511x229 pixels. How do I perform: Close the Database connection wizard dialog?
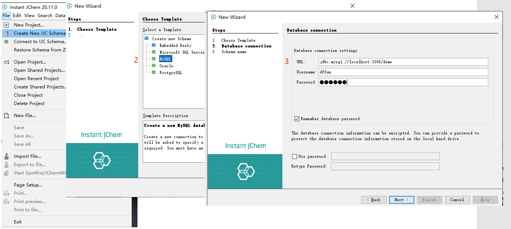(496, 17)
